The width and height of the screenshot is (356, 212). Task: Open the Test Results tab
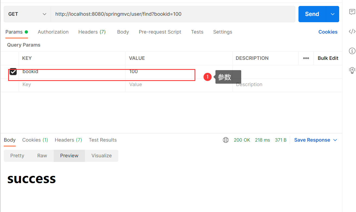103,140
